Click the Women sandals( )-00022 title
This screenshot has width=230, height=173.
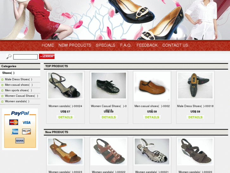coord(109,172)
